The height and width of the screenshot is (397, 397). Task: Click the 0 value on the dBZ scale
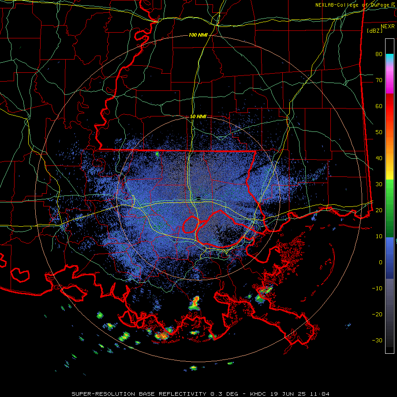click(381, 262)
